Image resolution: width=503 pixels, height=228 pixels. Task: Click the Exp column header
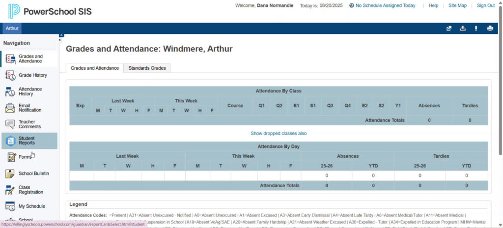pos(81,106)
